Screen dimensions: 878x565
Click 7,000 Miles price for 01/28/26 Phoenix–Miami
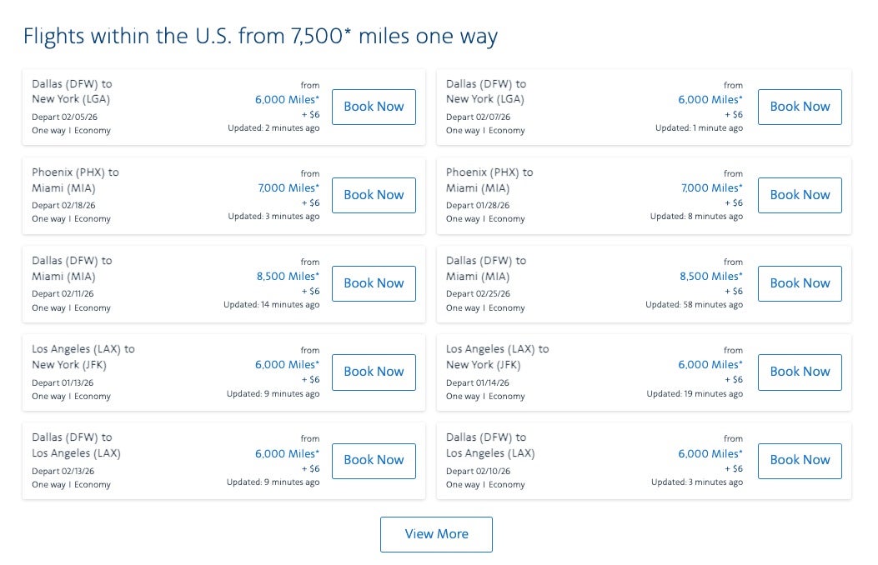711,188
